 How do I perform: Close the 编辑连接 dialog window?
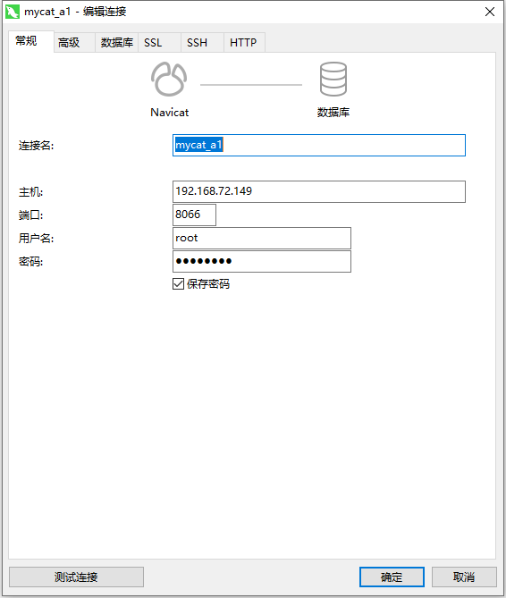[490, 12]
